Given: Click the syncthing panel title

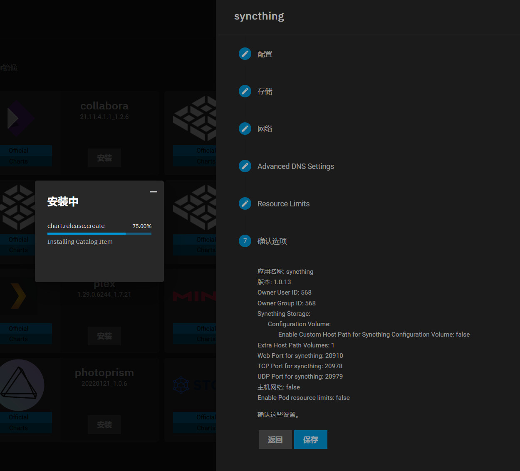Looking at the screenshot, I should (259, 16).
